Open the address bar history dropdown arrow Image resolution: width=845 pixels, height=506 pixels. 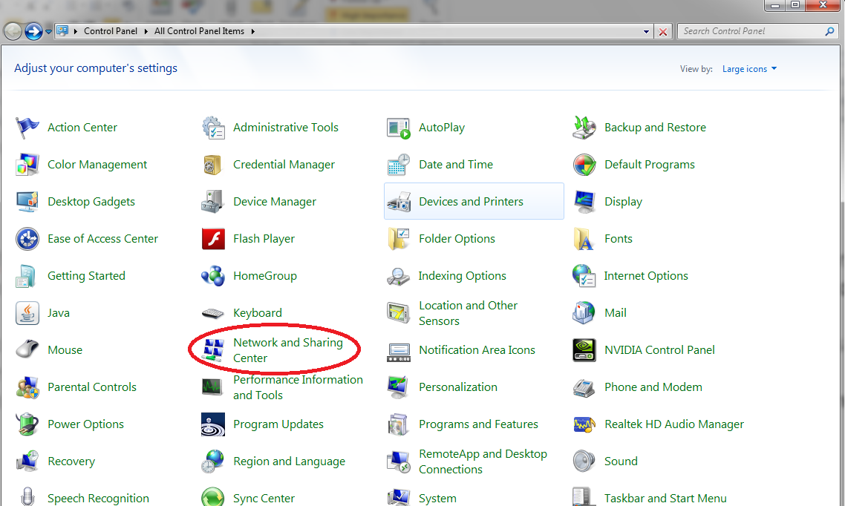coord(646,31)
